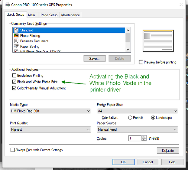Switch to the Quick Setup tab
Image resolution: width=188 pixels, height=170 pixels.
15,15
